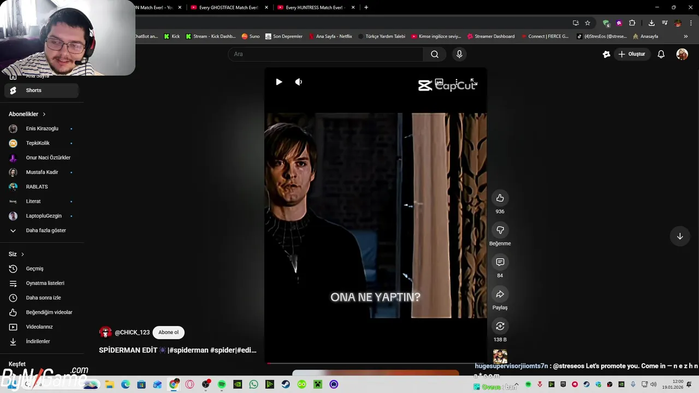
Task: Open Ana Sayfa - Netflix bookmark
Action: (x=330, y=37)
